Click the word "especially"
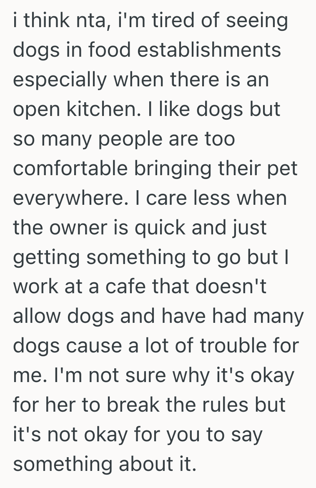The width and height of the screenshot is (316, 488). click(59, 80)
